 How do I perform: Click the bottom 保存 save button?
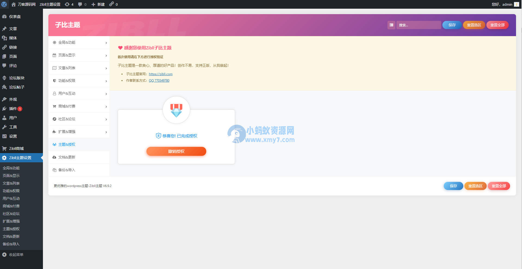pos(453,186)
